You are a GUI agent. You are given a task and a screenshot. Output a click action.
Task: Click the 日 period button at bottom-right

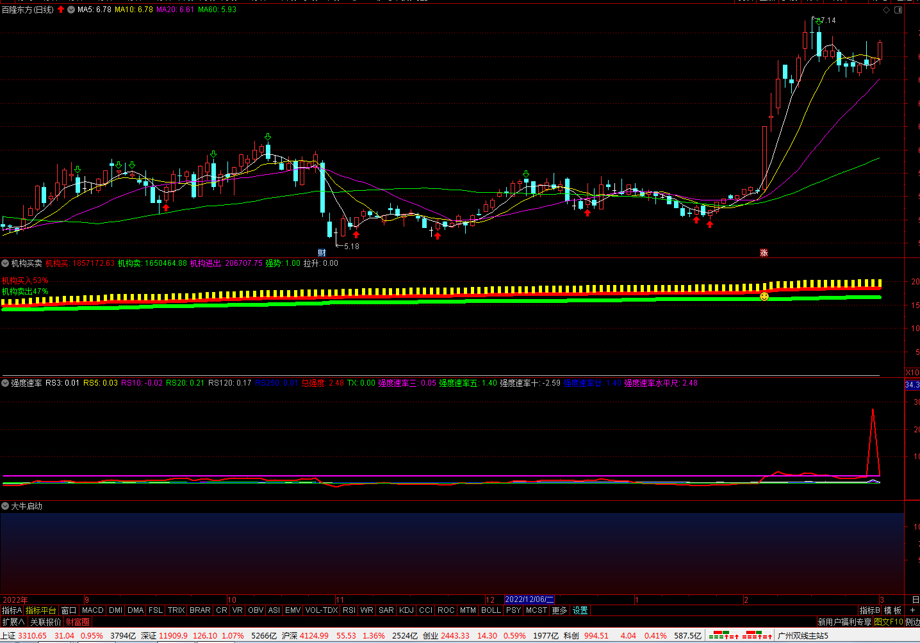(916, 600)
